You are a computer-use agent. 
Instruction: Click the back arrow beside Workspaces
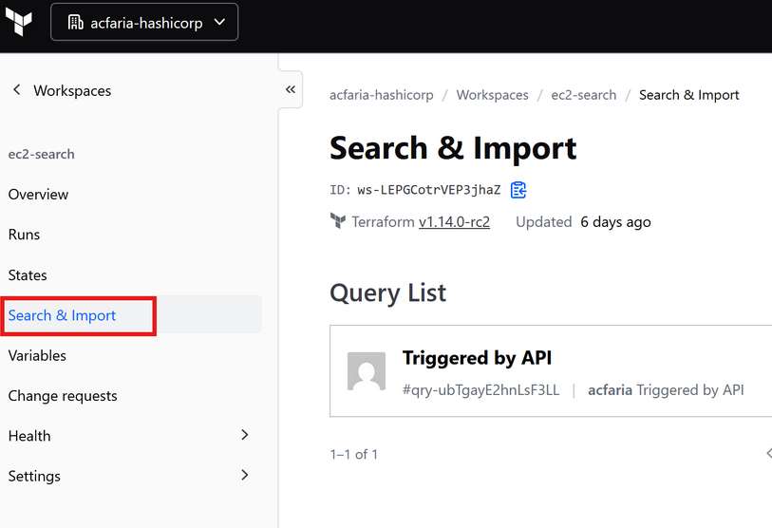tap(16, 90)
